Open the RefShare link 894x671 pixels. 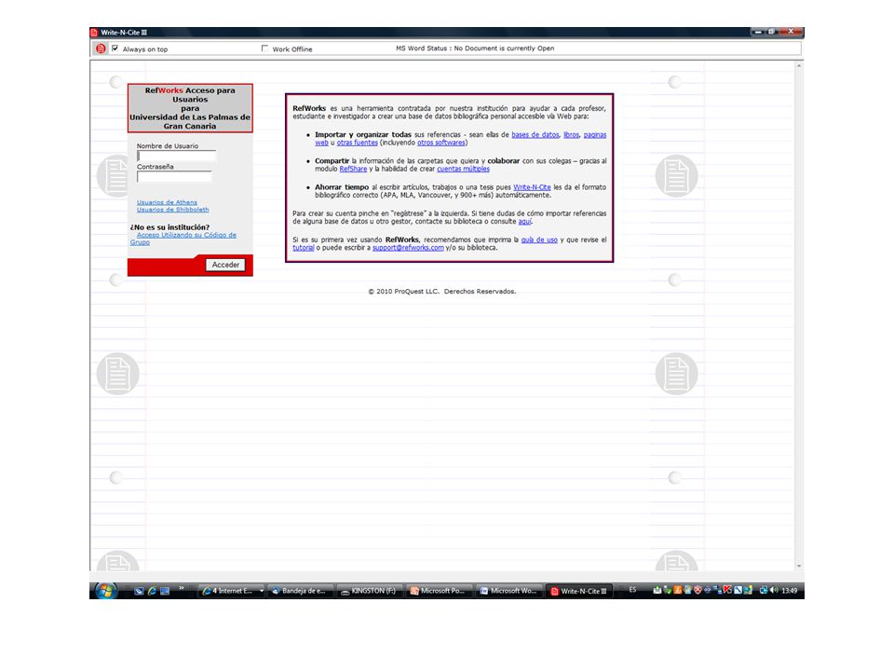354,169
